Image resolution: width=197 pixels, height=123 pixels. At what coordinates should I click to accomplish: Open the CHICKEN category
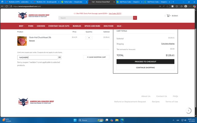coord(41,26)
